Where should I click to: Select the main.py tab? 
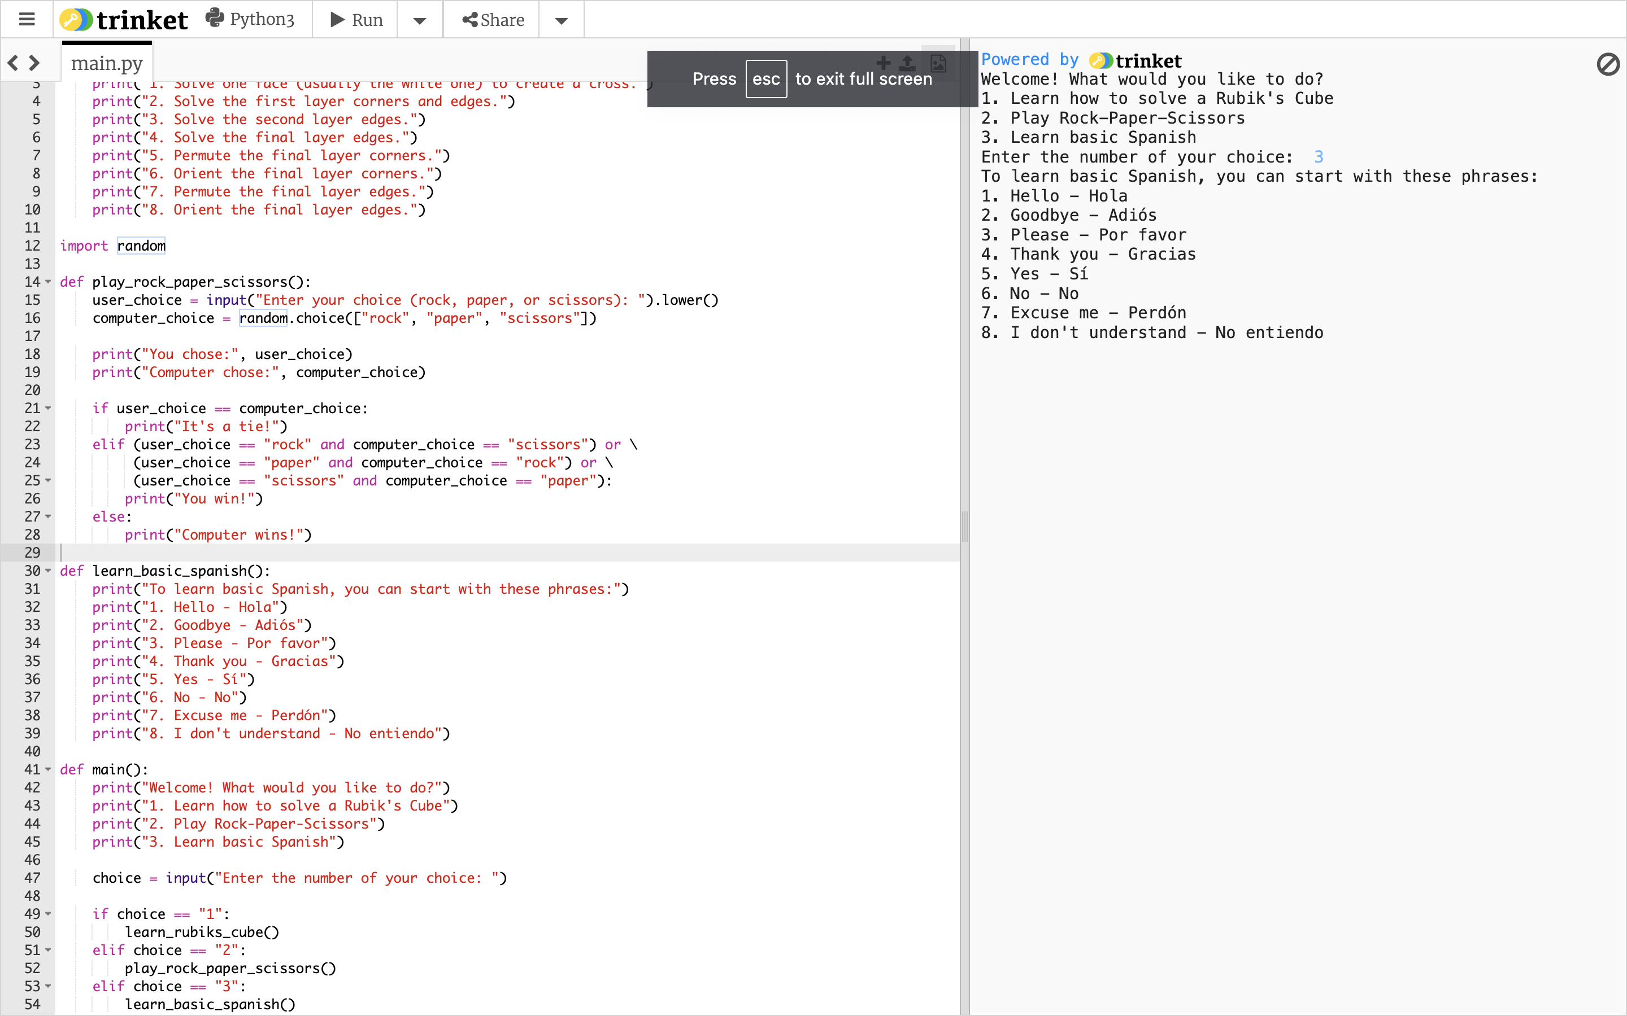107,63
